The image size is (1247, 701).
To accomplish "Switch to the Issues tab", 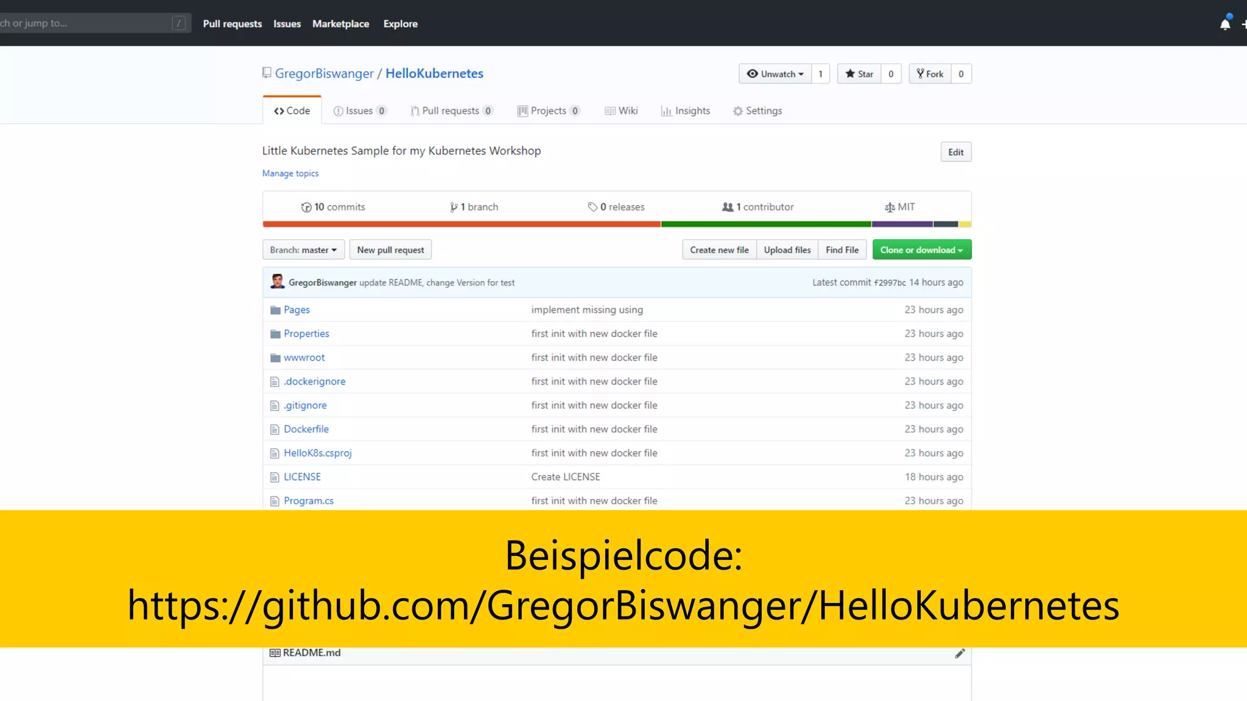I will point(359,111).
